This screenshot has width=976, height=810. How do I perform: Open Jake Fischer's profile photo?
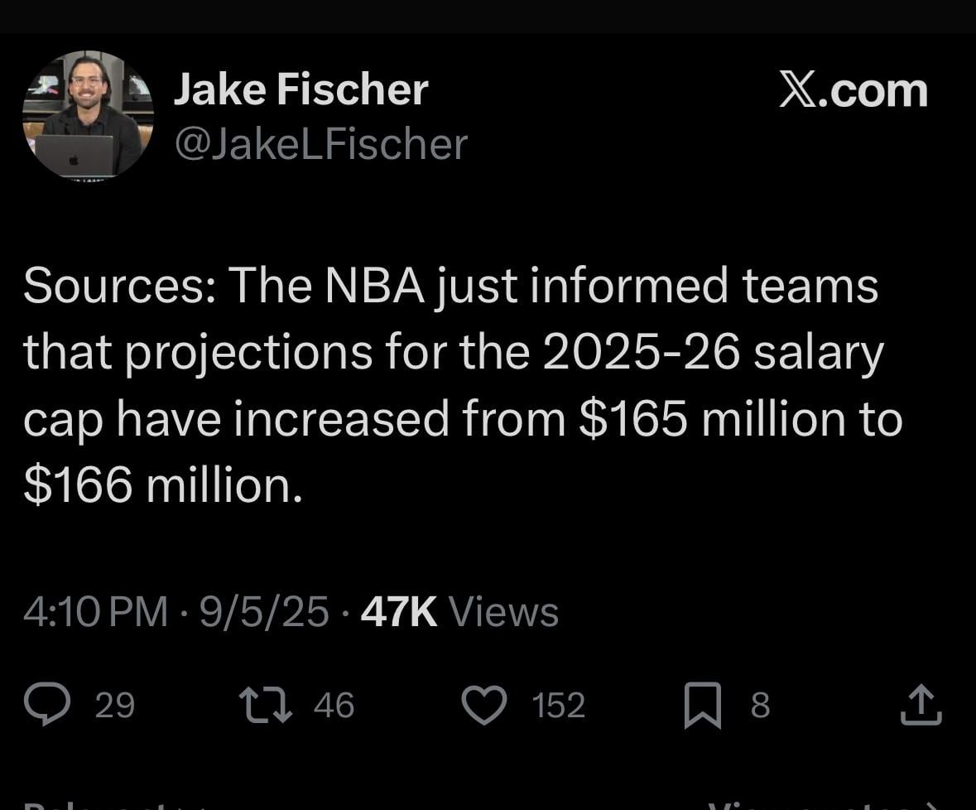click(88, 114)
